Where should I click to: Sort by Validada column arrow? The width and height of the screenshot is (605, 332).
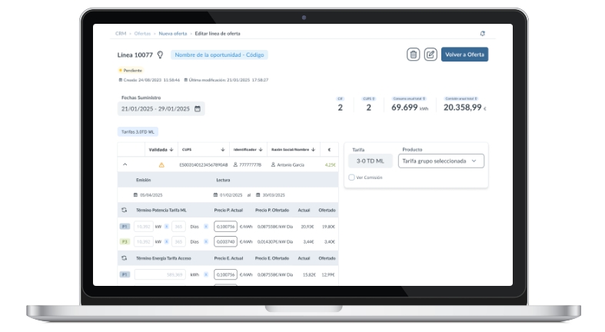click(171, 150)
